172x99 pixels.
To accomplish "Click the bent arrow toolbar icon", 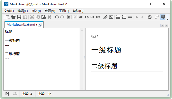I will (157, 17).
